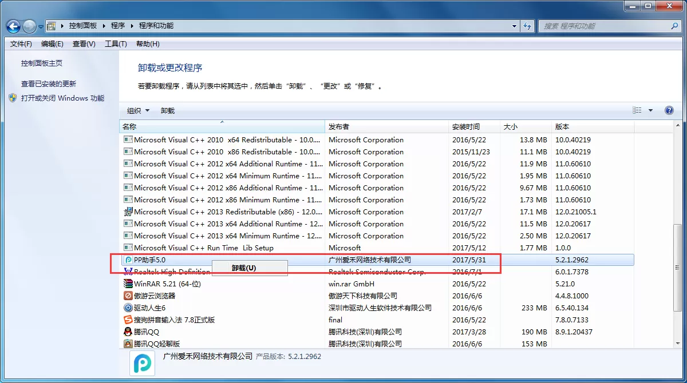Select the 腾讯QQ entry

147,332
